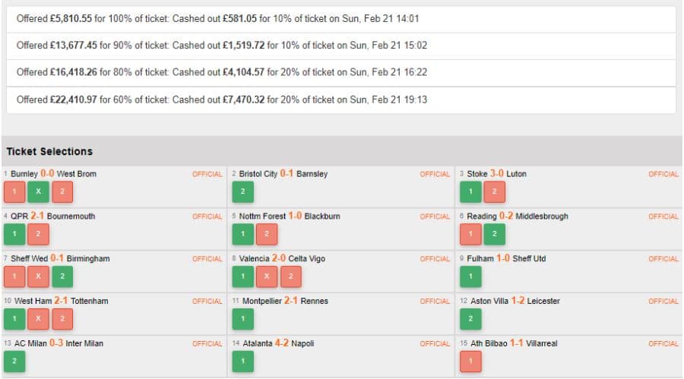Select the red 2 pick for Stoke v Luton

tap(494, 192)
